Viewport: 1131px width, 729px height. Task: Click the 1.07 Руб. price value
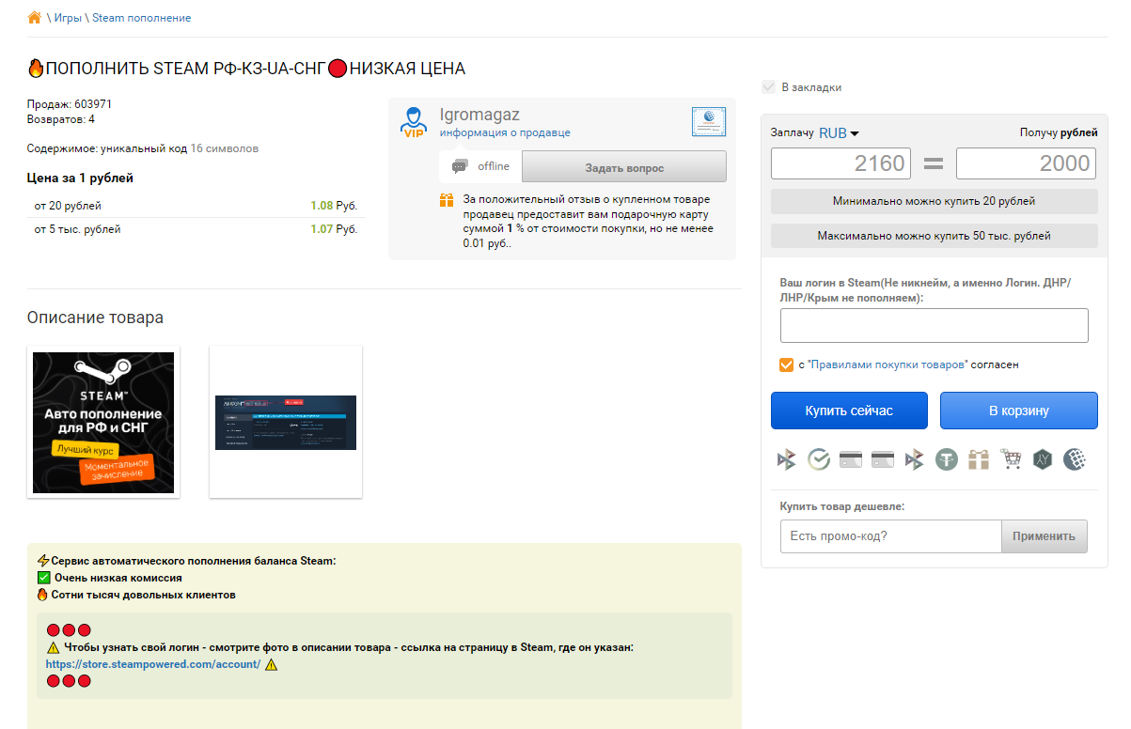coord(334,229)
